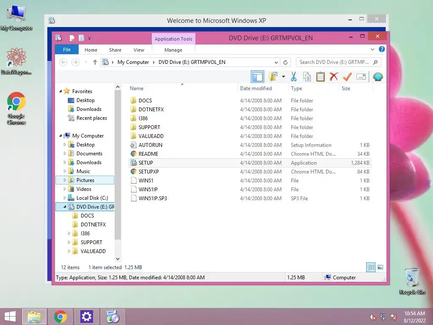This screenshot has height=325, width=433.
Task: Switch to large icons view button
Action: pos(380,267)
